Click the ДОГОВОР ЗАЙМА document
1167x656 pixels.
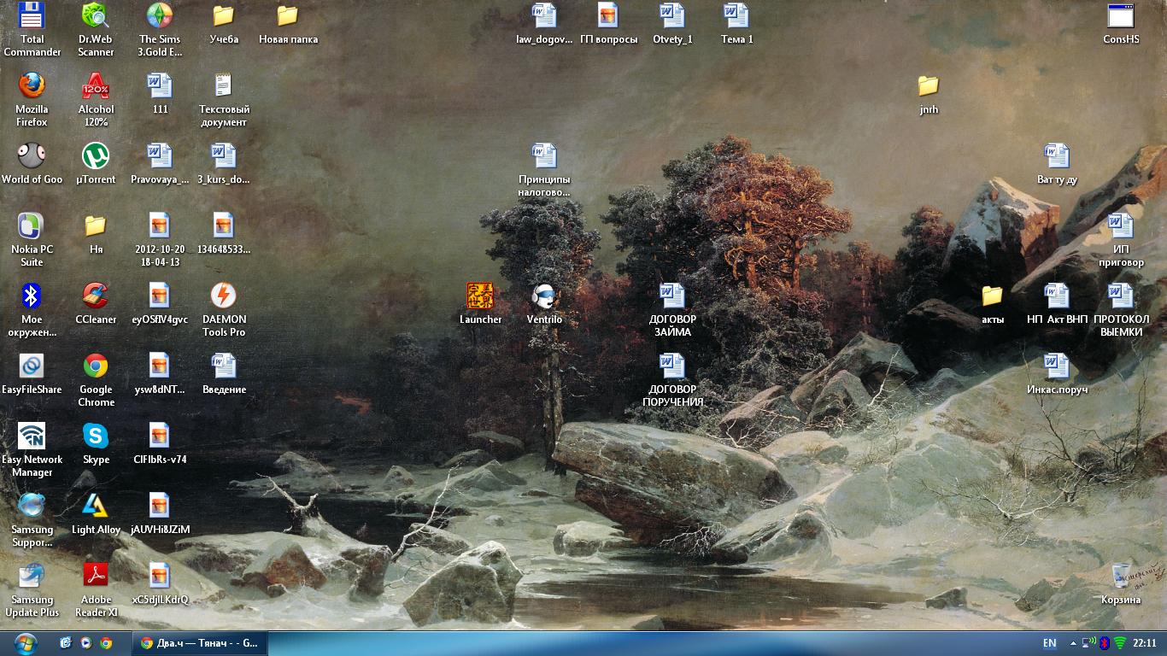672,309
